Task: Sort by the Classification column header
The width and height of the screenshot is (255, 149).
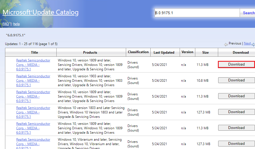Action: pos(138,52)
